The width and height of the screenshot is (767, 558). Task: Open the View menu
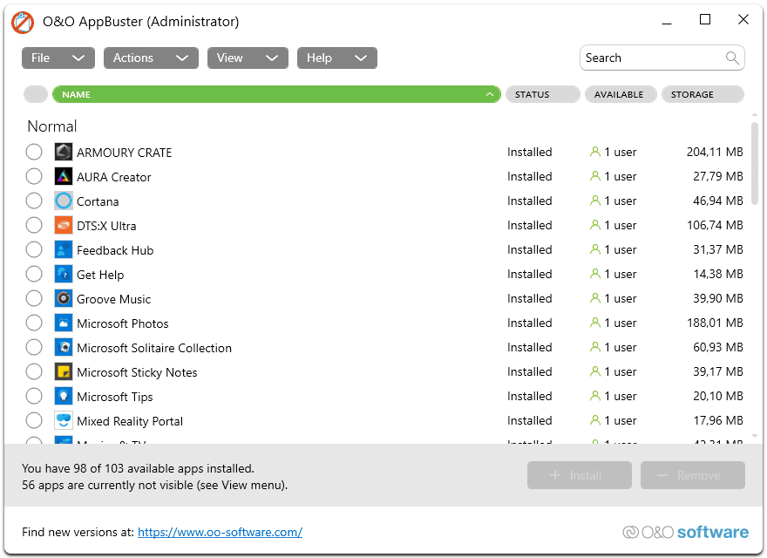coord(247,58)
